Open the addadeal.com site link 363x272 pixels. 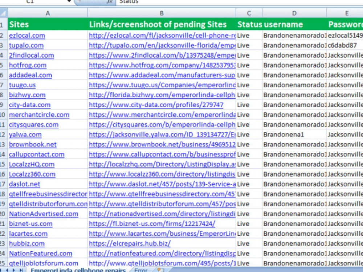pos(30,75)
